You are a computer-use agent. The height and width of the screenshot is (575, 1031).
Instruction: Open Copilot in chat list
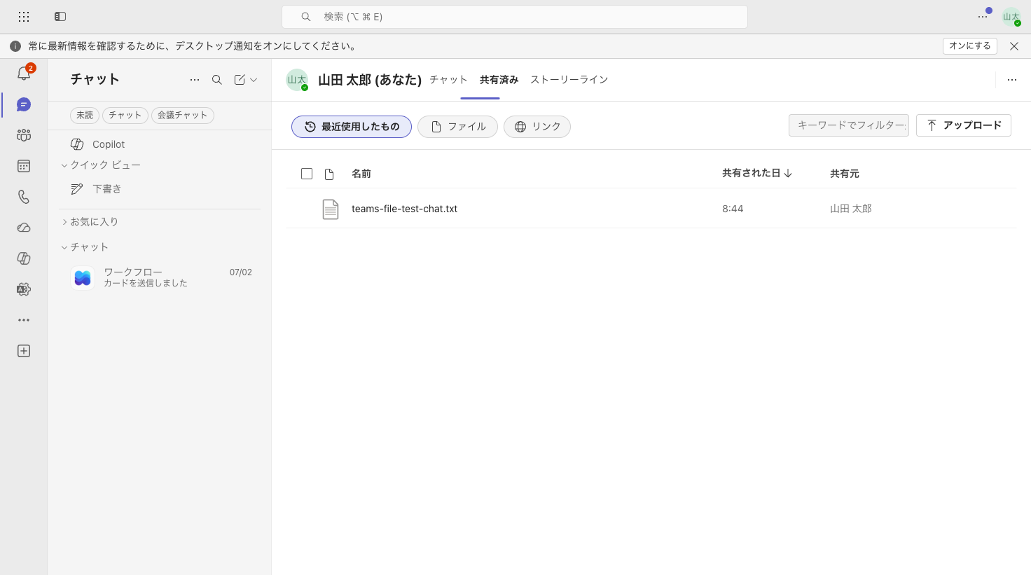pos(160,144)
